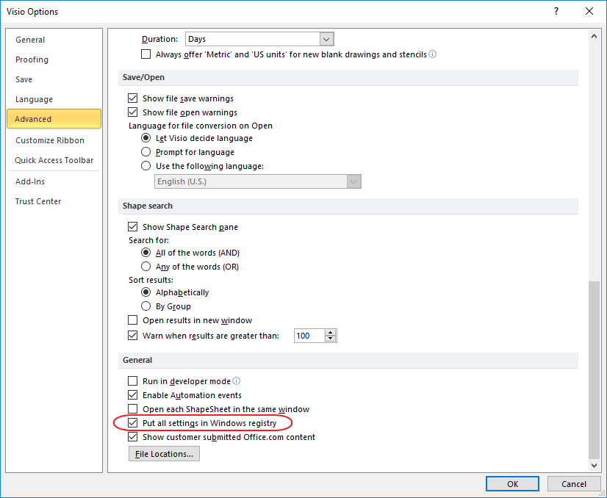Choose Any of the words (OR)

(146, 267)
